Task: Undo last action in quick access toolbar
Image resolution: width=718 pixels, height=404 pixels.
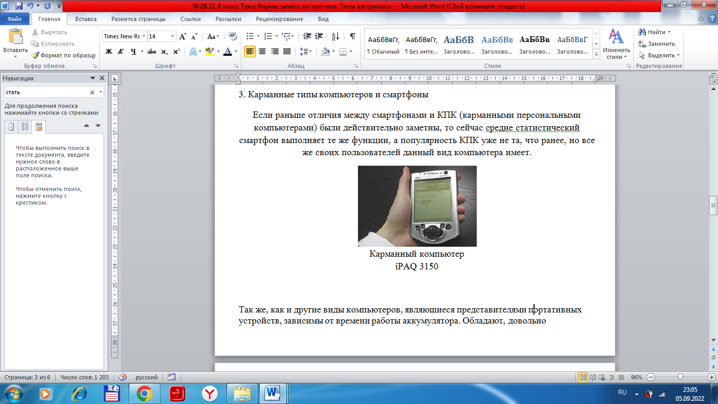Action: tap(30, 6)
